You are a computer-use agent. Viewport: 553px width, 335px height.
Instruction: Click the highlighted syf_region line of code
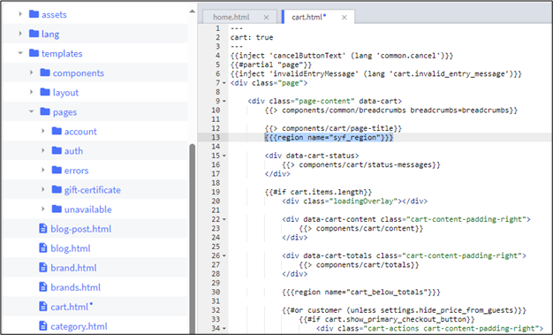[x=329, y=137]
